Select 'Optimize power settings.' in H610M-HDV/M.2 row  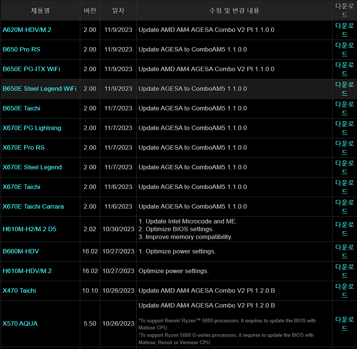pos(173,271)
